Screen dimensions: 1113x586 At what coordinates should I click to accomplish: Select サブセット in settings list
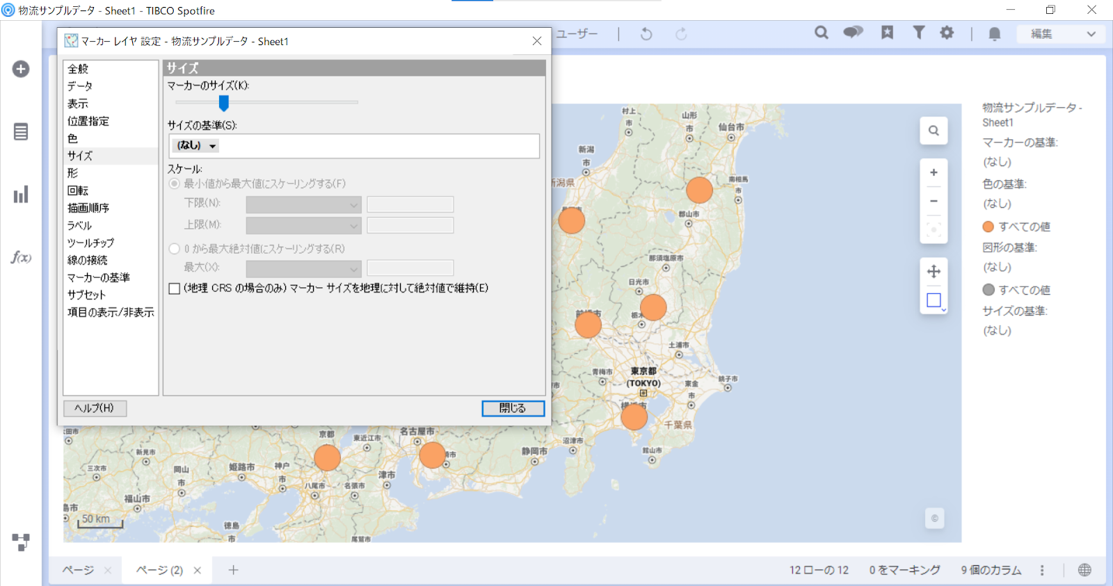[86, 295]
